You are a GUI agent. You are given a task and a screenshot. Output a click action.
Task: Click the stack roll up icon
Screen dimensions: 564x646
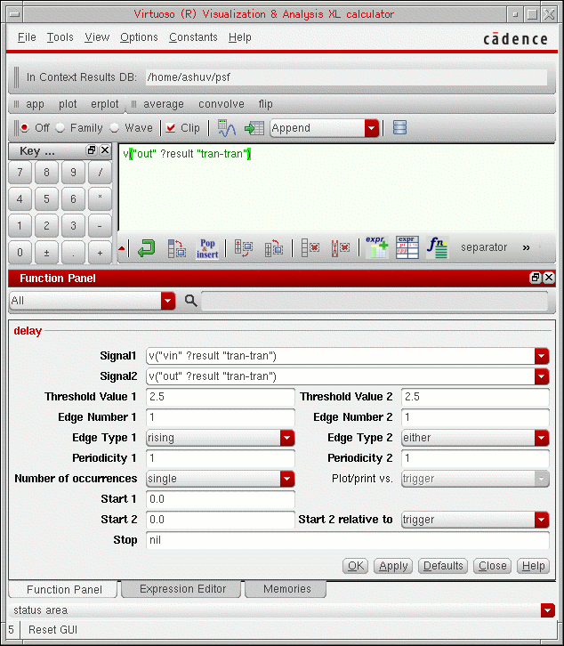(x=274, y=248)
